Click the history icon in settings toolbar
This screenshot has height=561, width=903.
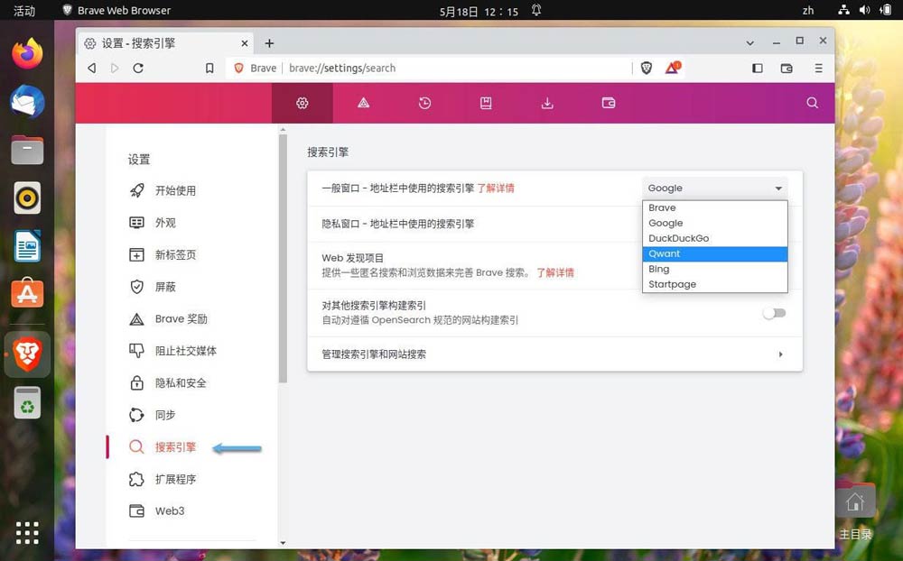pos(424,104)
